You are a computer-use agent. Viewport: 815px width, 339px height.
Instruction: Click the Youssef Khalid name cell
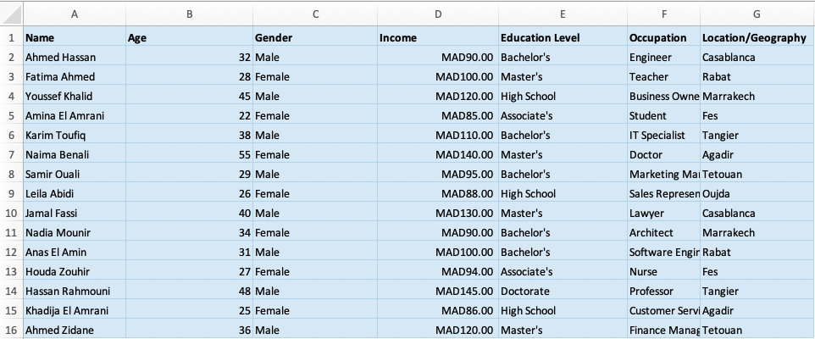click(75, 96)
